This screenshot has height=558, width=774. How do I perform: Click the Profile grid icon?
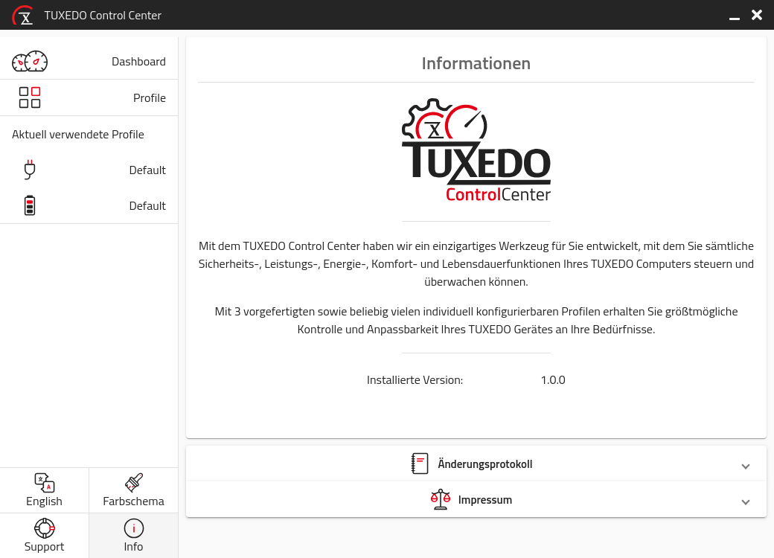tap(30, 97)
